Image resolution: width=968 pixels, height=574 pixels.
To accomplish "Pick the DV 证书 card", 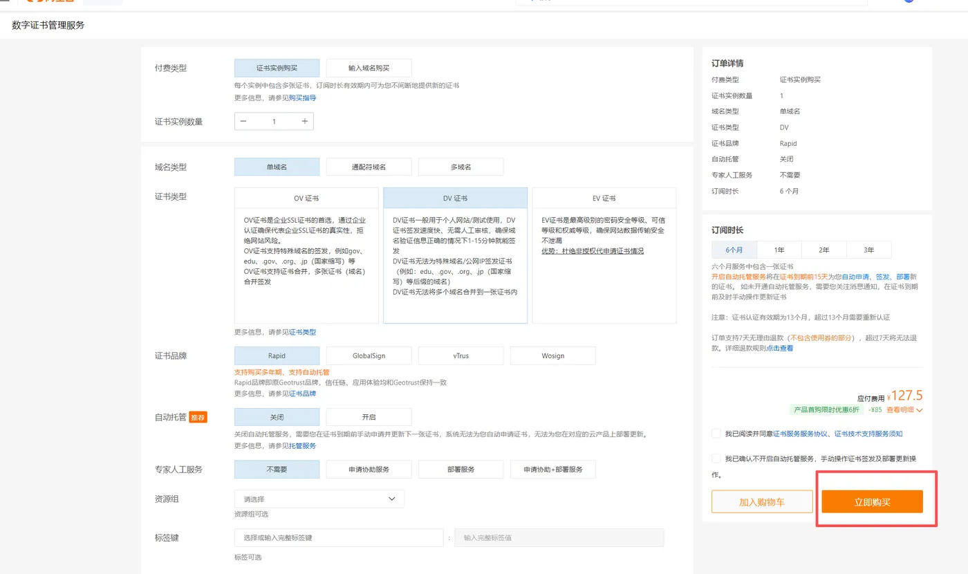I will pos(456,255).
